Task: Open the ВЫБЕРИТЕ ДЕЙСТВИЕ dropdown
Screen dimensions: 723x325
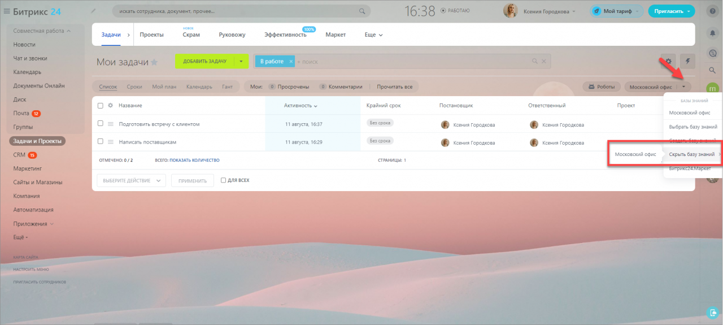Action: point(131,180)
